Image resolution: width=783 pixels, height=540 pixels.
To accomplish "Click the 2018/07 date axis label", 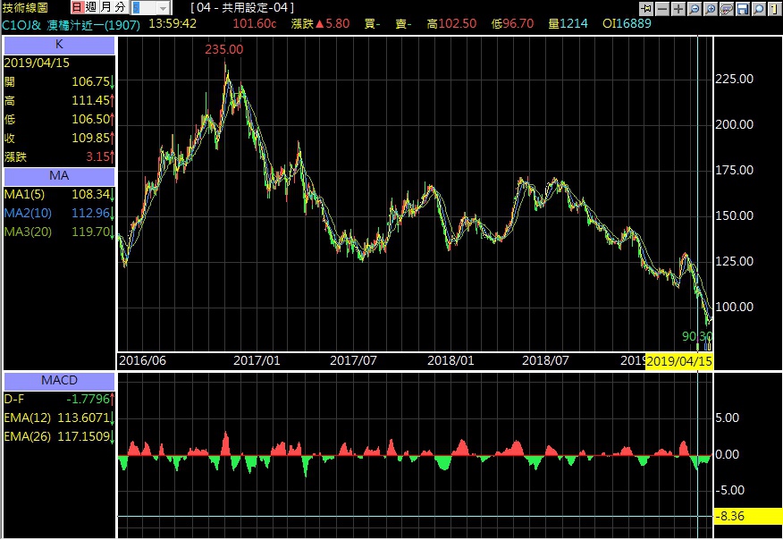I will [545, 360].
